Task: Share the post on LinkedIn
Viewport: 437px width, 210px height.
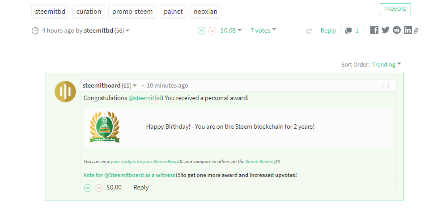Action: pyautogui.click(x=407, y=30)
